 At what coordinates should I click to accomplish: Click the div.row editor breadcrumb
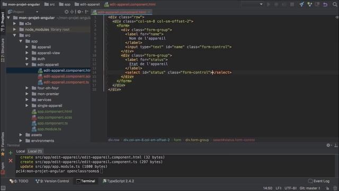[x=113, y=140]
